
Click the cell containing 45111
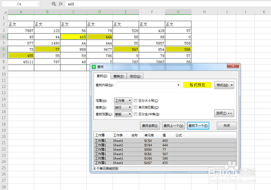pyautogui.click(x=21, y=62)
